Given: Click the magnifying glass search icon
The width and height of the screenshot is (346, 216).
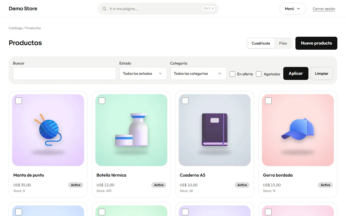Looking at the screenshot, I should click(104, 9).
